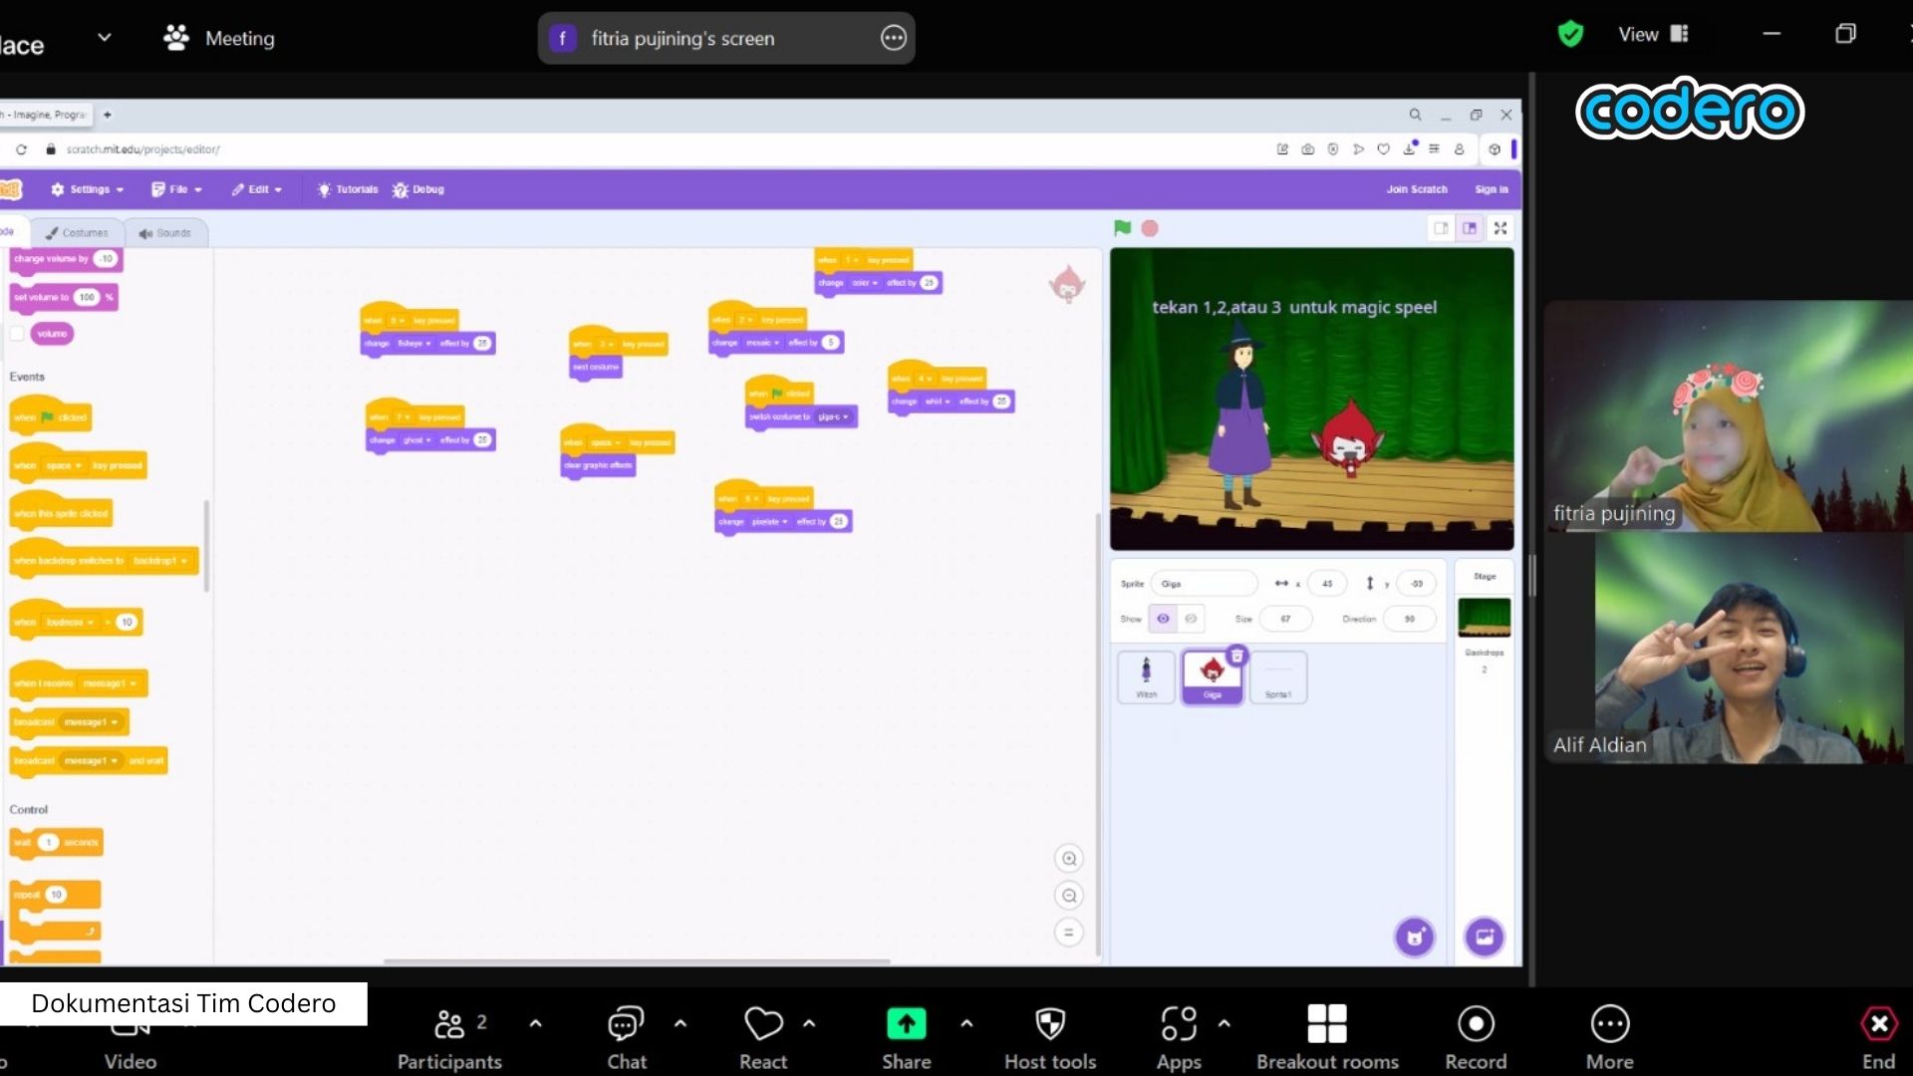This screenshot has height=1076, width=1913.
Task: Select the show sprite eye toggle
Action: [1163, 619]
